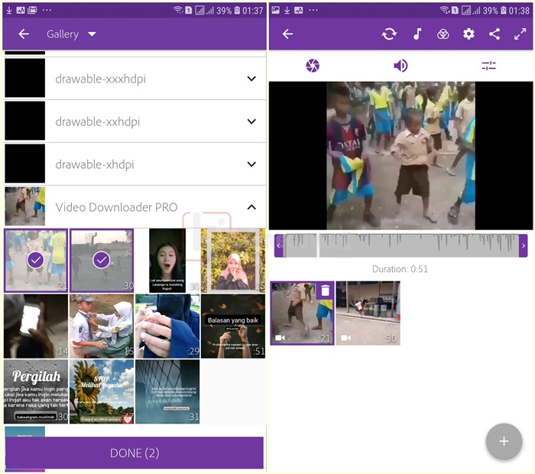Image resolution: width=535 pixels, height=474 pixels.
Task: Select the :30 clip in the storyboard
Action: (368, 313)
